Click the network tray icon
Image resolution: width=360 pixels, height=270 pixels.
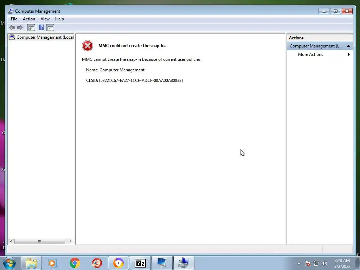[x=316, y=263]
